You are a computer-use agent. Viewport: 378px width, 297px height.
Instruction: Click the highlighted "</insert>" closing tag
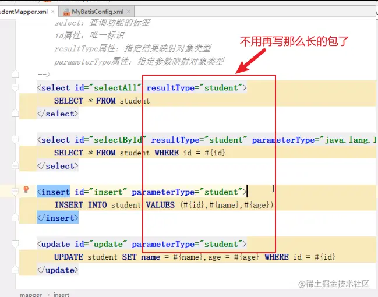[x=58, y=218]
